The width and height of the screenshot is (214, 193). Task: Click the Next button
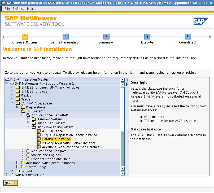pyautogui.click(x=10, y=183)
